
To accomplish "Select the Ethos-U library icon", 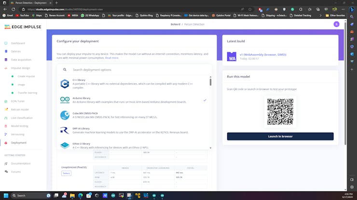I will pyautogui.click(x=65, y=145).
